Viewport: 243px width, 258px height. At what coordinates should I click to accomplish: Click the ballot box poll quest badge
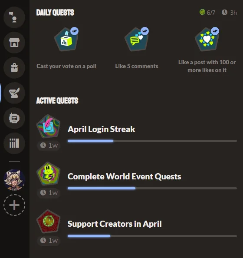click(66, 40)
